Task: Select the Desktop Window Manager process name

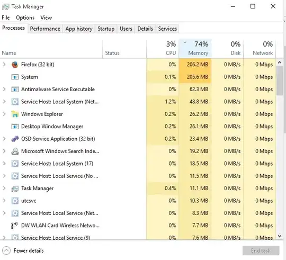Action: coord(52,127)
